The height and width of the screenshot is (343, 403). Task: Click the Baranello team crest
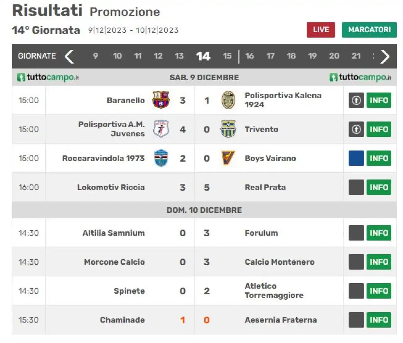tap(161, 100)
